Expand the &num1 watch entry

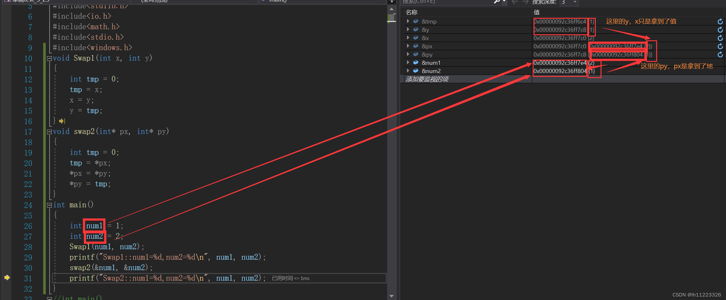[x=408, y=63]
